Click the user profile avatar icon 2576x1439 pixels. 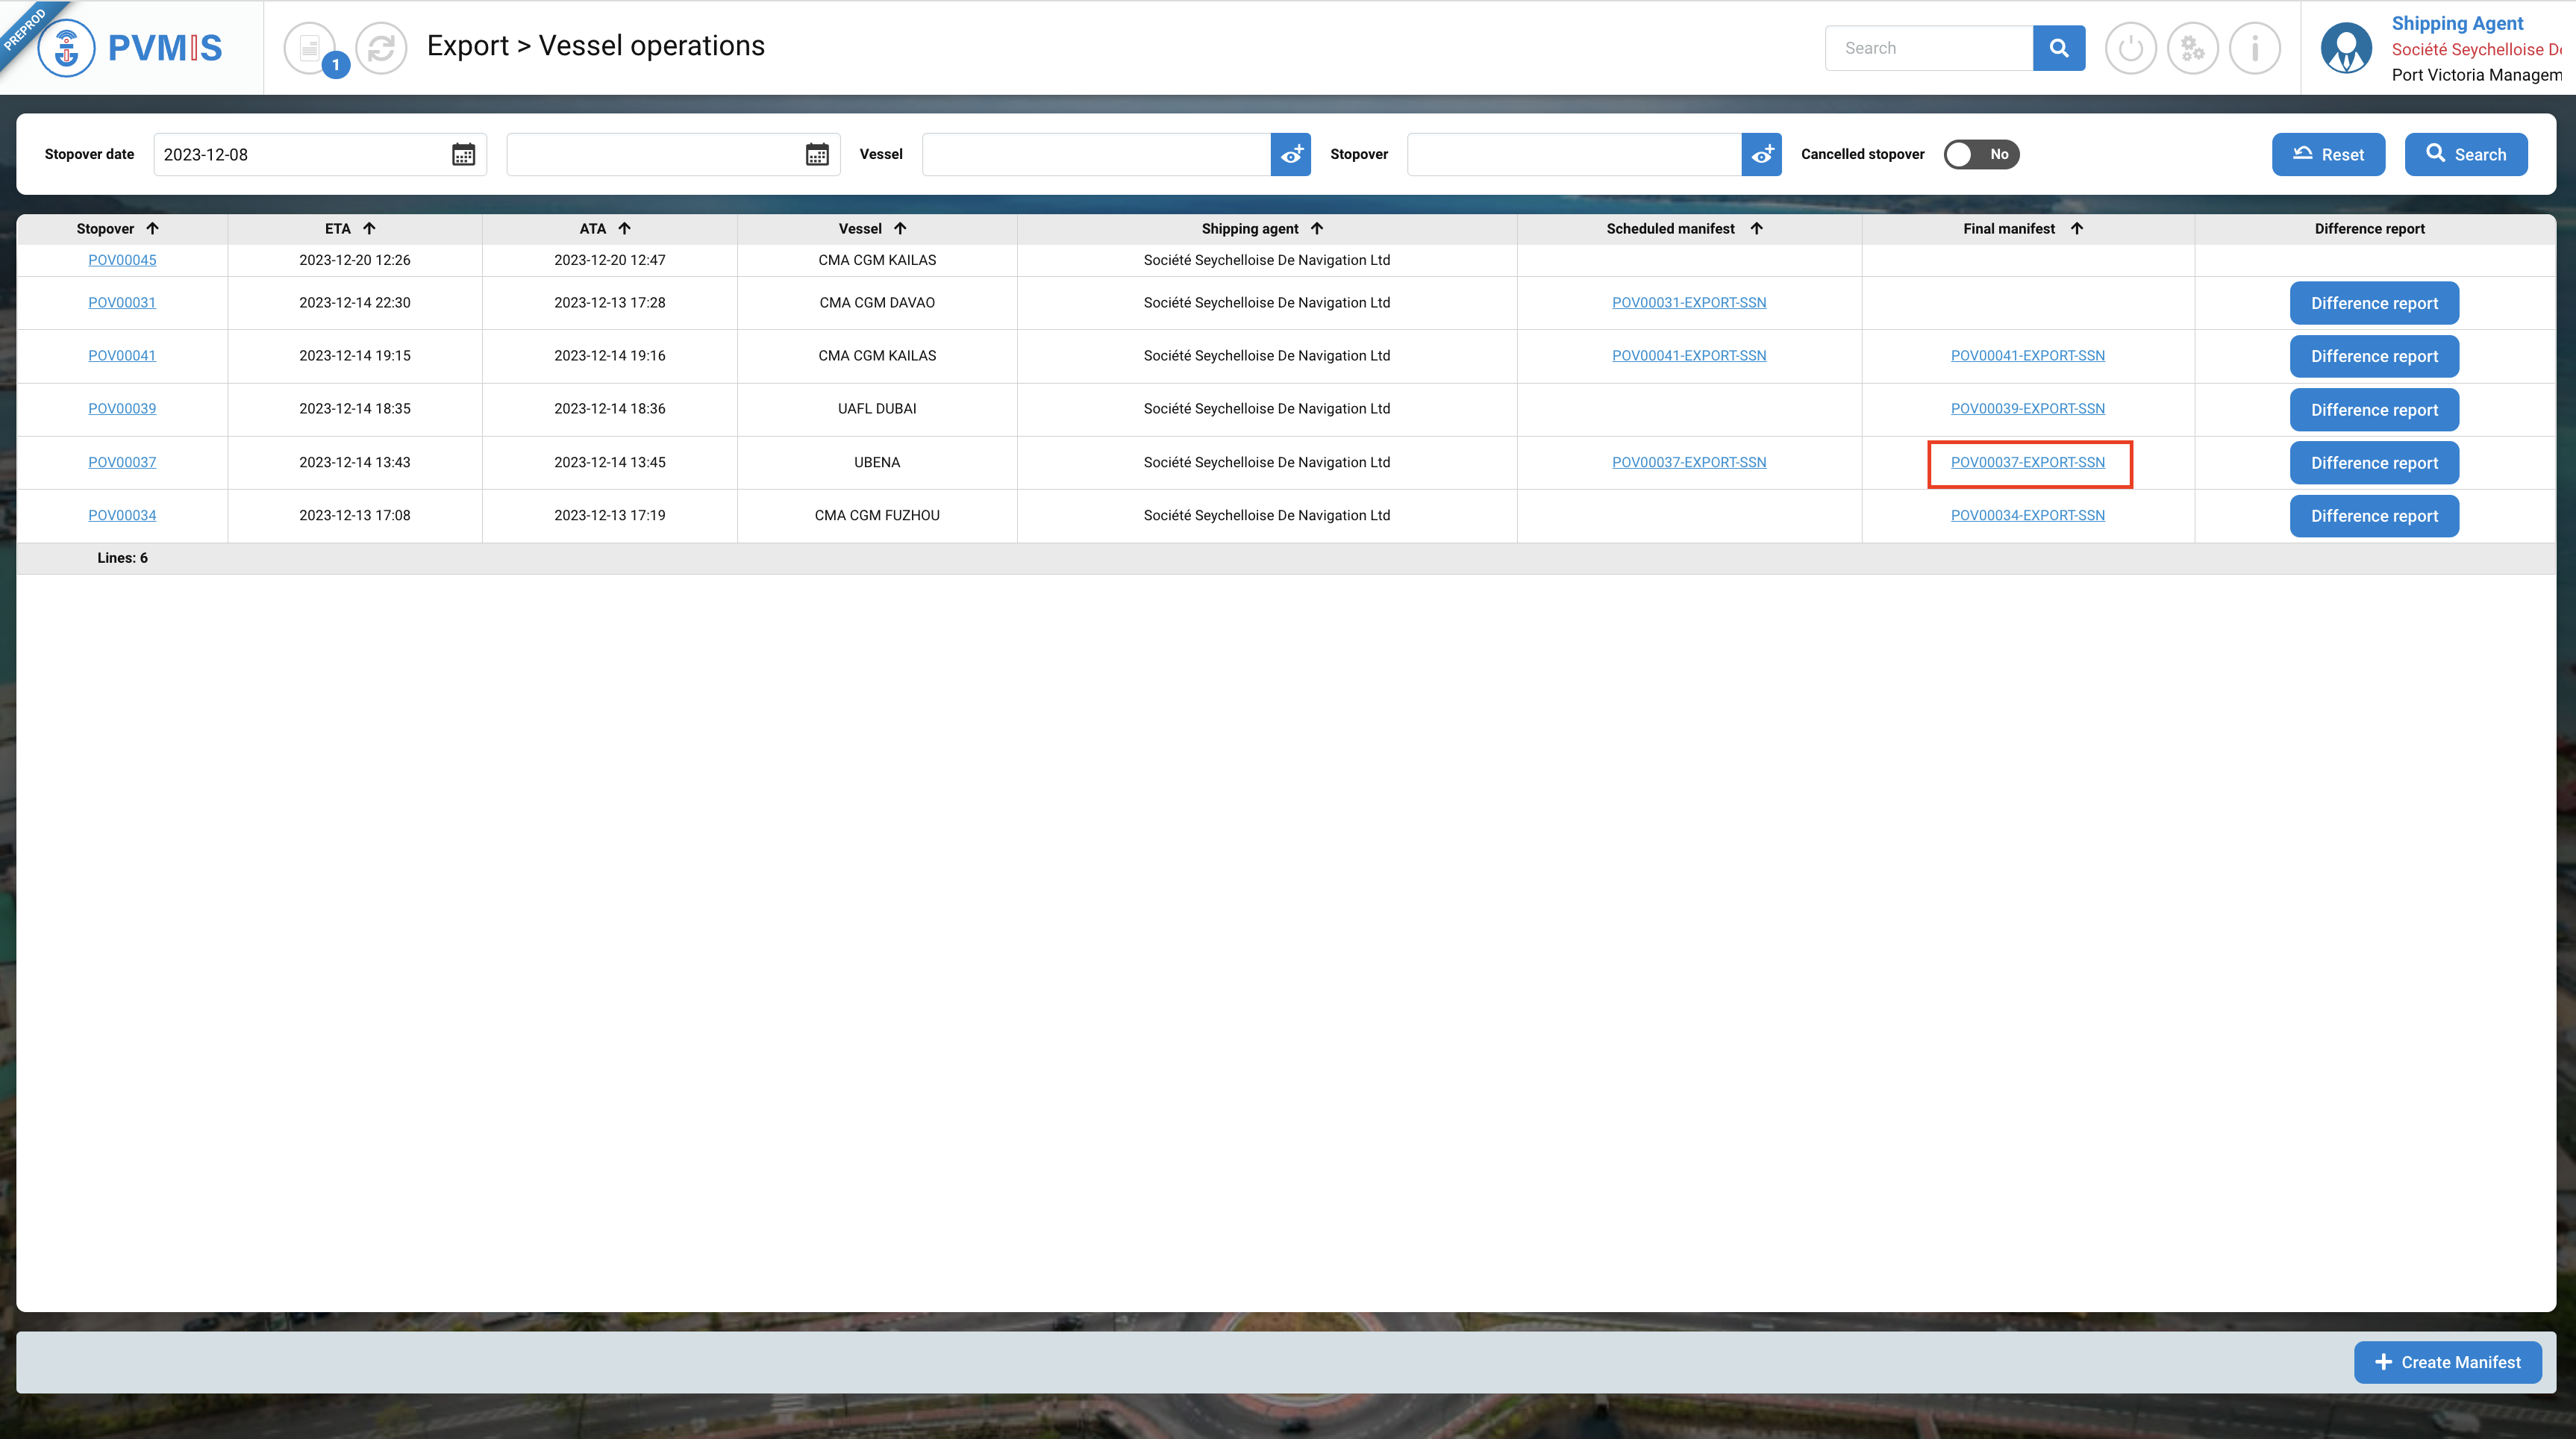click(2345, 48)
